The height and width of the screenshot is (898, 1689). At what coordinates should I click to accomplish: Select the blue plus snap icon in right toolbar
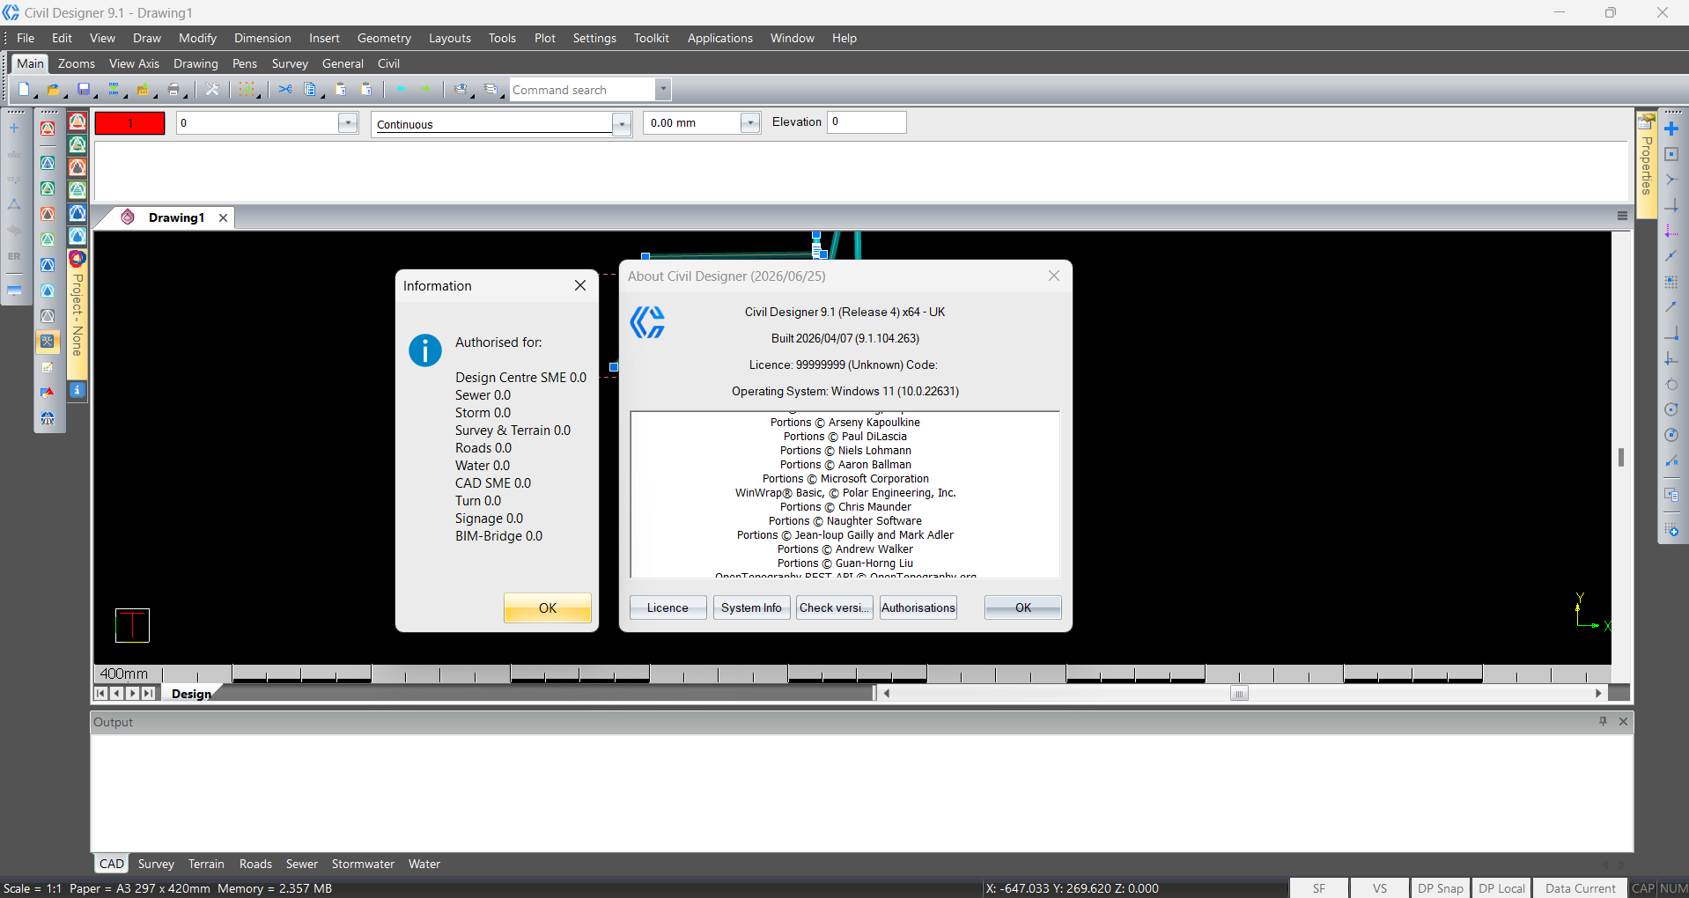click(x=1671, y=129)
